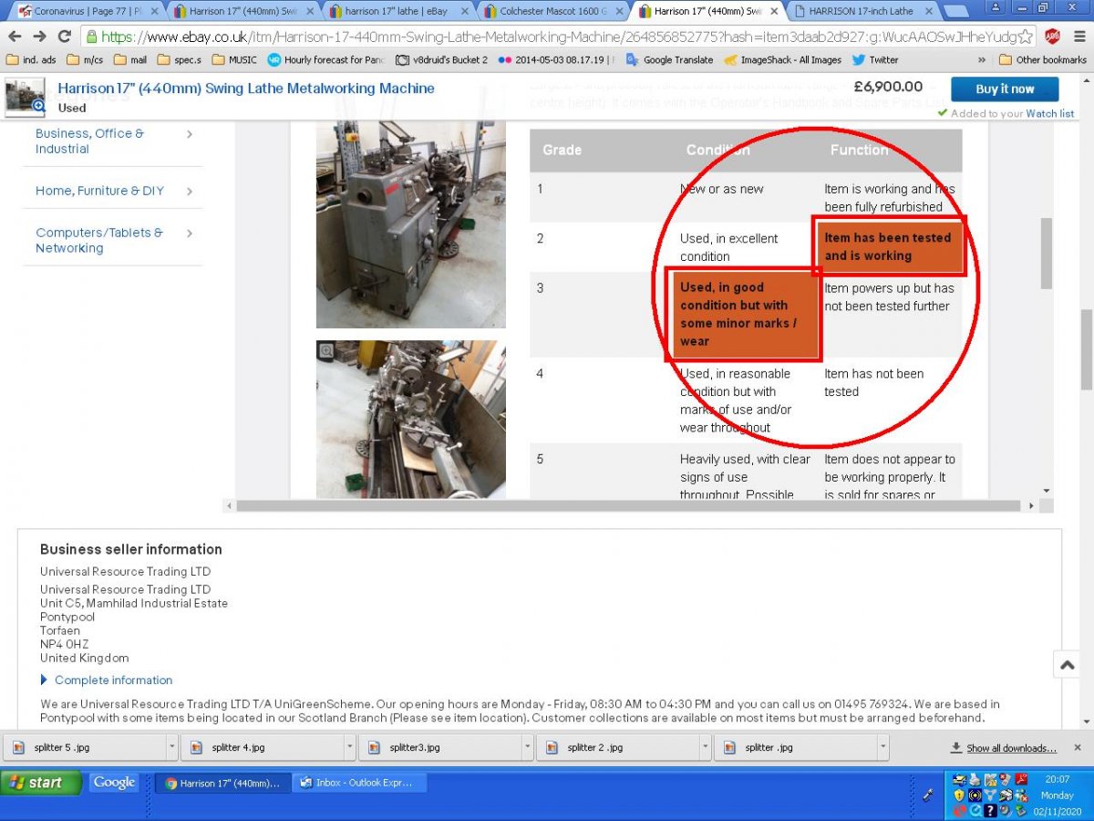Viewport: 1094px width, 821px height.
Task: Open the ABP adblock extension icon
Action: (1052, 36)
